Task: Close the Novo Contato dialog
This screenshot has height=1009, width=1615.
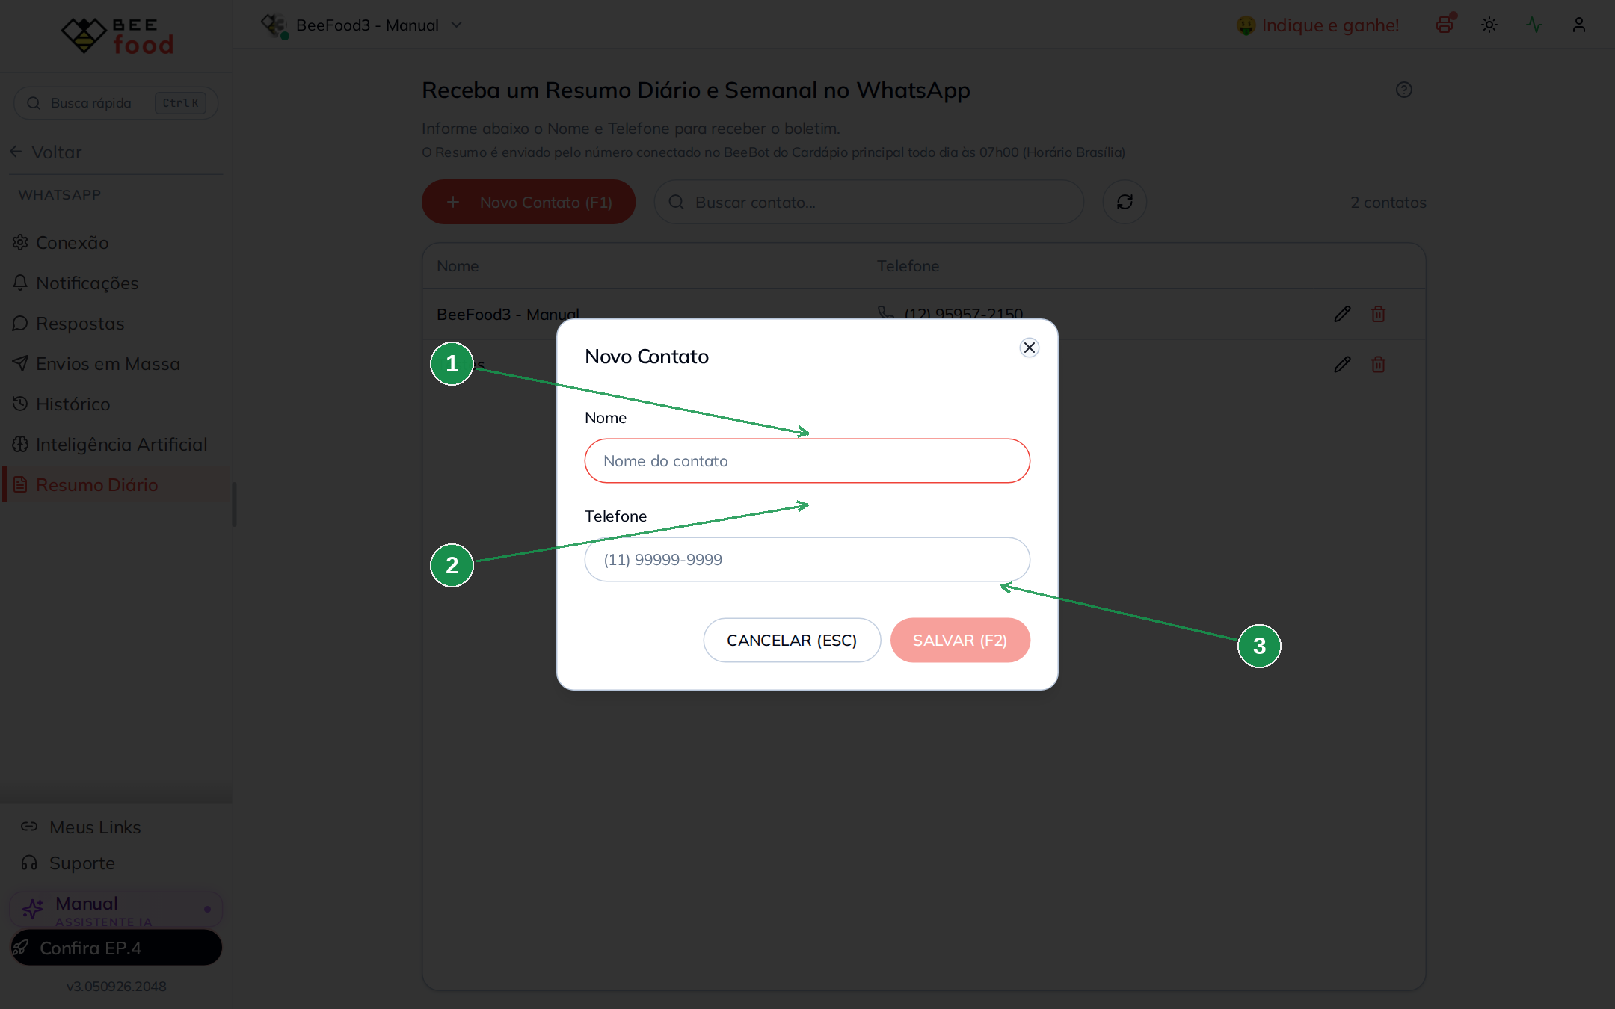Action: [1029, 348]
